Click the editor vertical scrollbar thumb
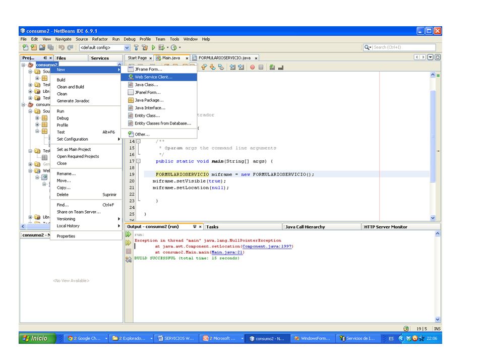The width and height of the screenshot is (484, 363). click(433, 136)
